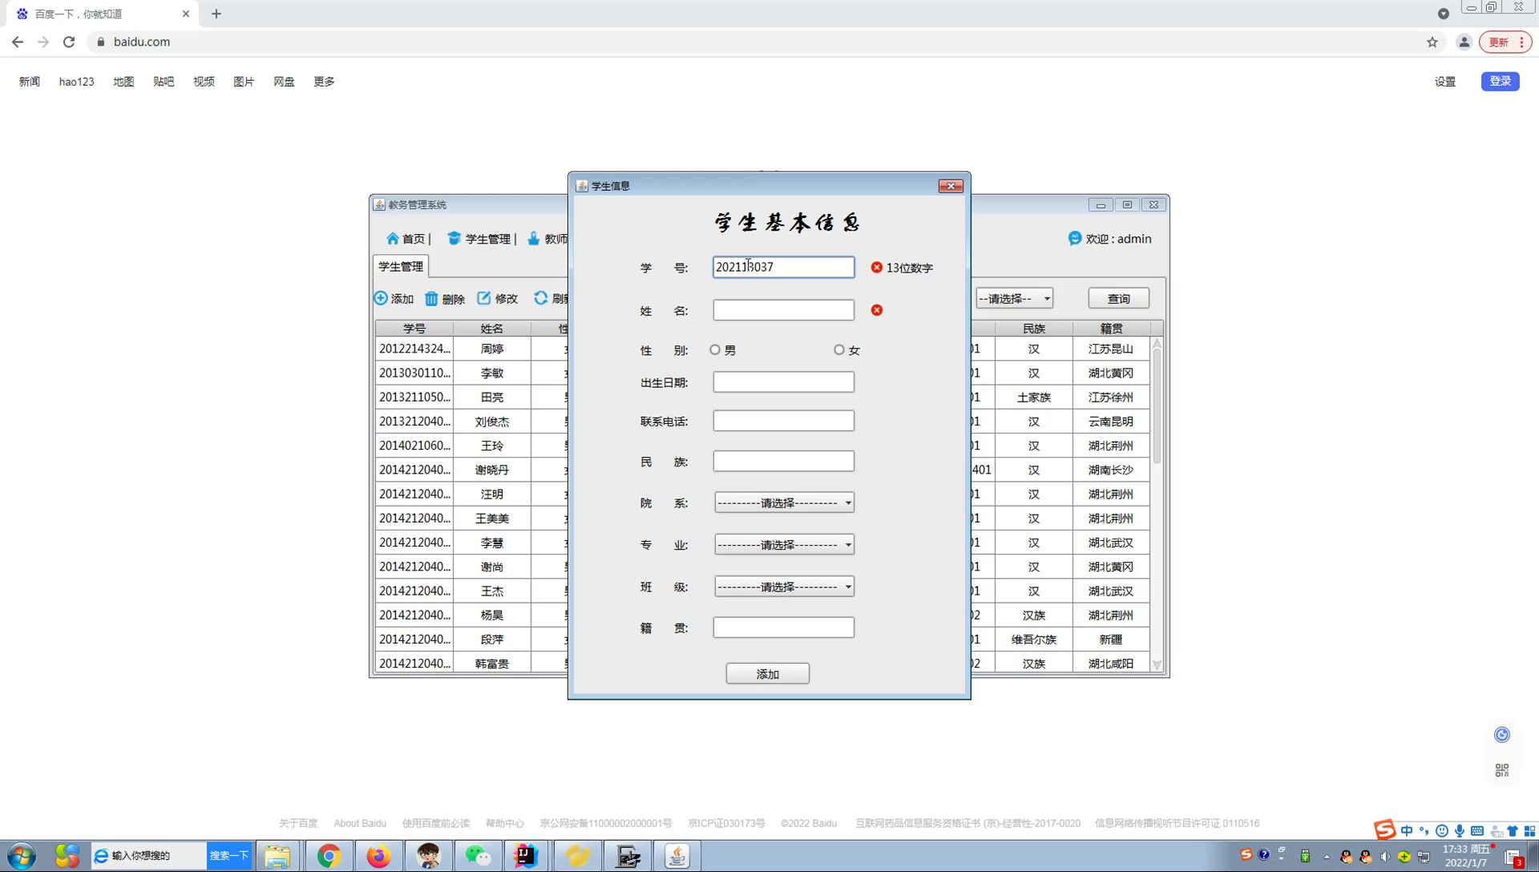Click the refresh icon in the student management toolbar
Image resolution: width=1539 pixels, height=872 pixels.
pos(541,298)
